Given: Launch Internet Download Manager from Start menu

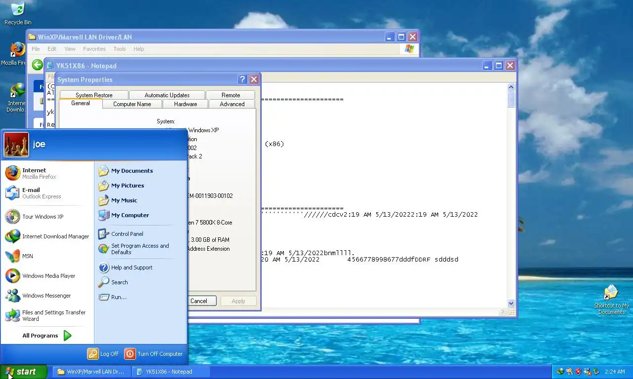Looking at the screenshot, I should click(47, 236).
